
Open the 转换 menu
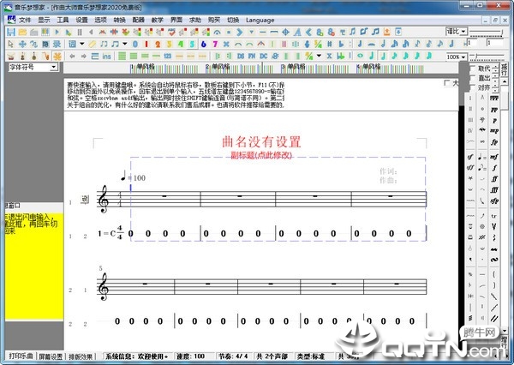[120, 20]
